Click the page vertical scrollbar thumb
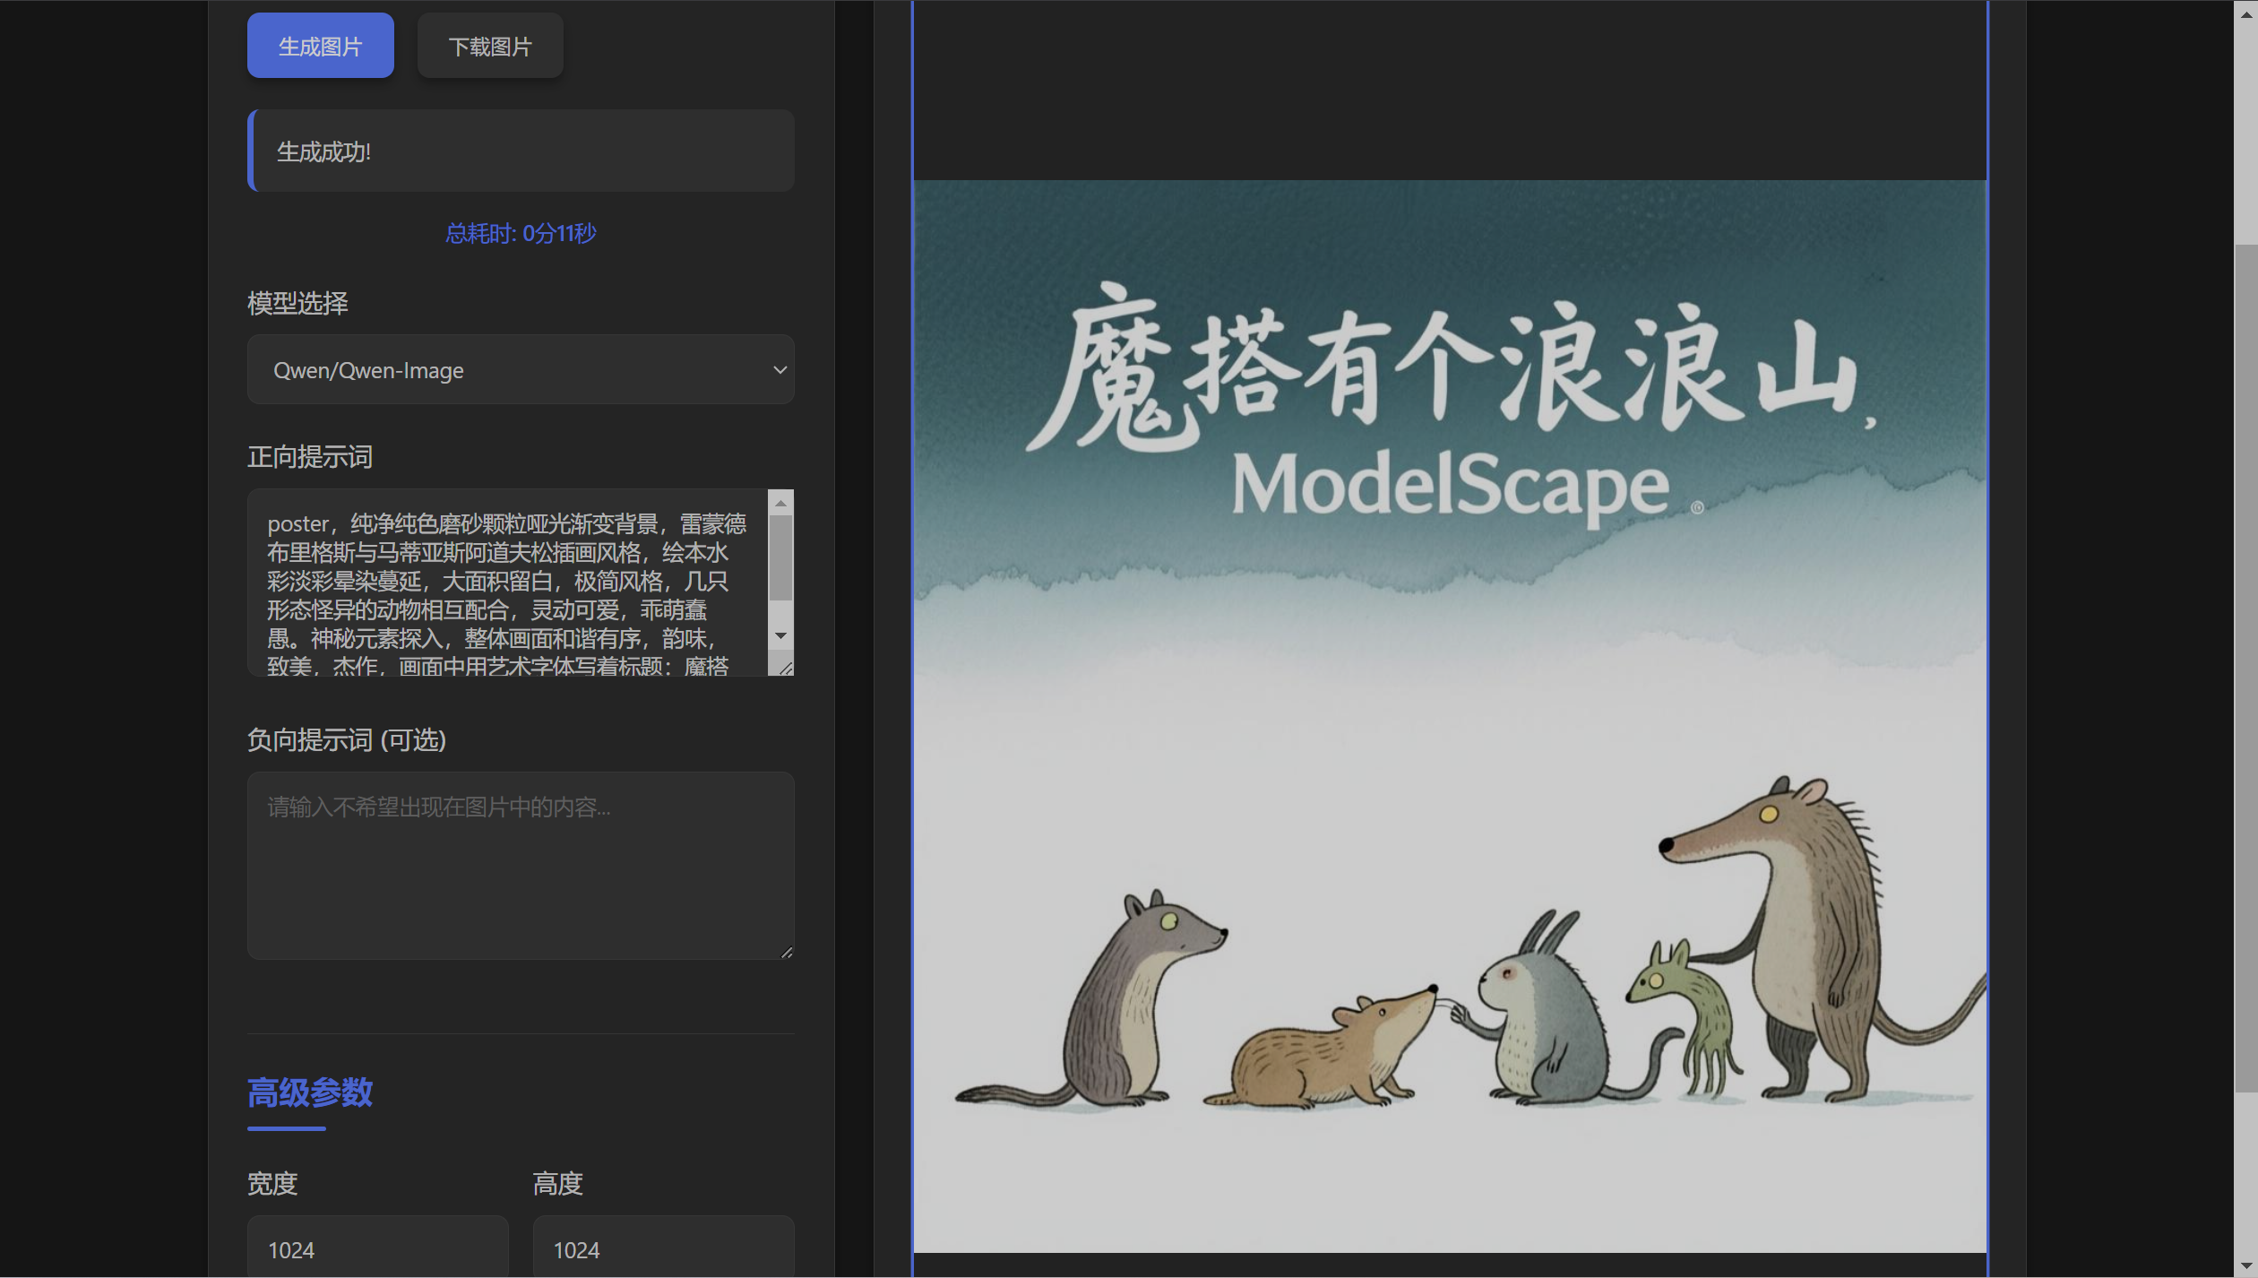 click(2245, 668)
